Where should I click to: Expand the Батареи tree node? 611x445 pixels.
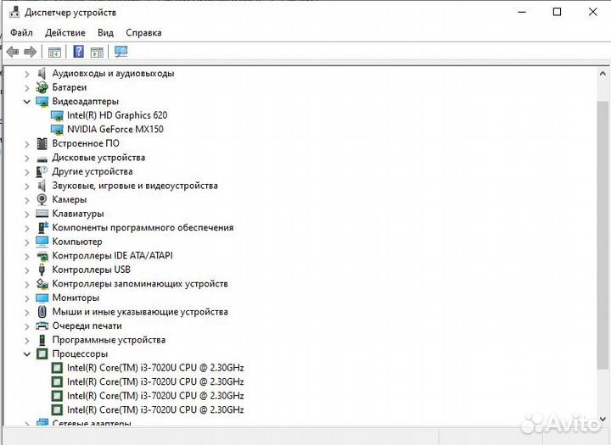[27, 88]
